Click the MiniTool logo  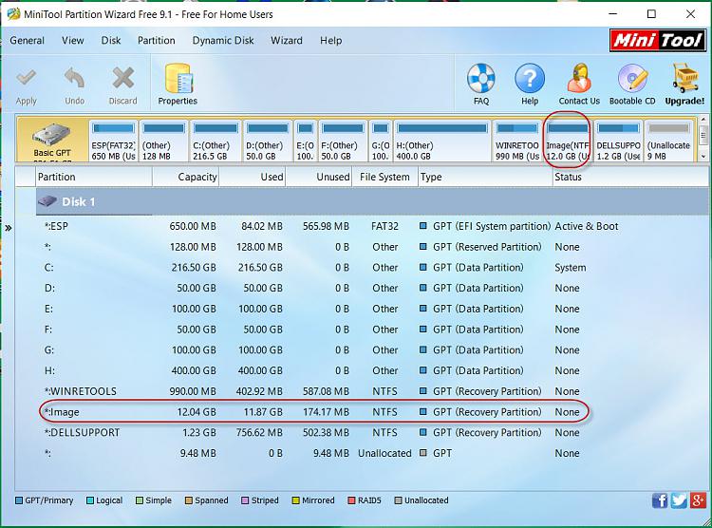(x=657, y=41)
